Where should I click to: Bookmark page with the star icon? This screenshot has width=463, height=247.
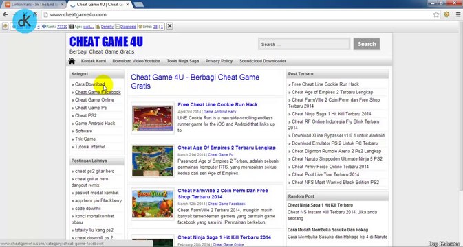tap(436, 14)
